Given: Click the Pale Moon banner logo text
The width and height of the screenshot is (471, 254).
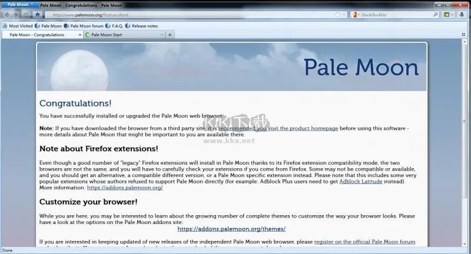Looking at the screenshot, I should click(x=361, y=67).
